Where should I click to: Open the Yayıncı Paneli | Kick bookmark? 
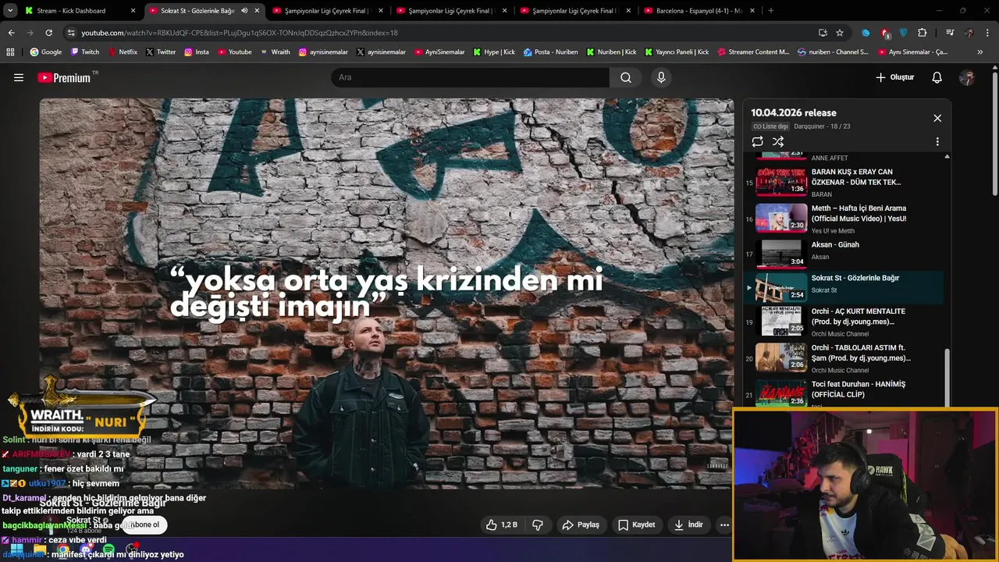pos(677,52)
